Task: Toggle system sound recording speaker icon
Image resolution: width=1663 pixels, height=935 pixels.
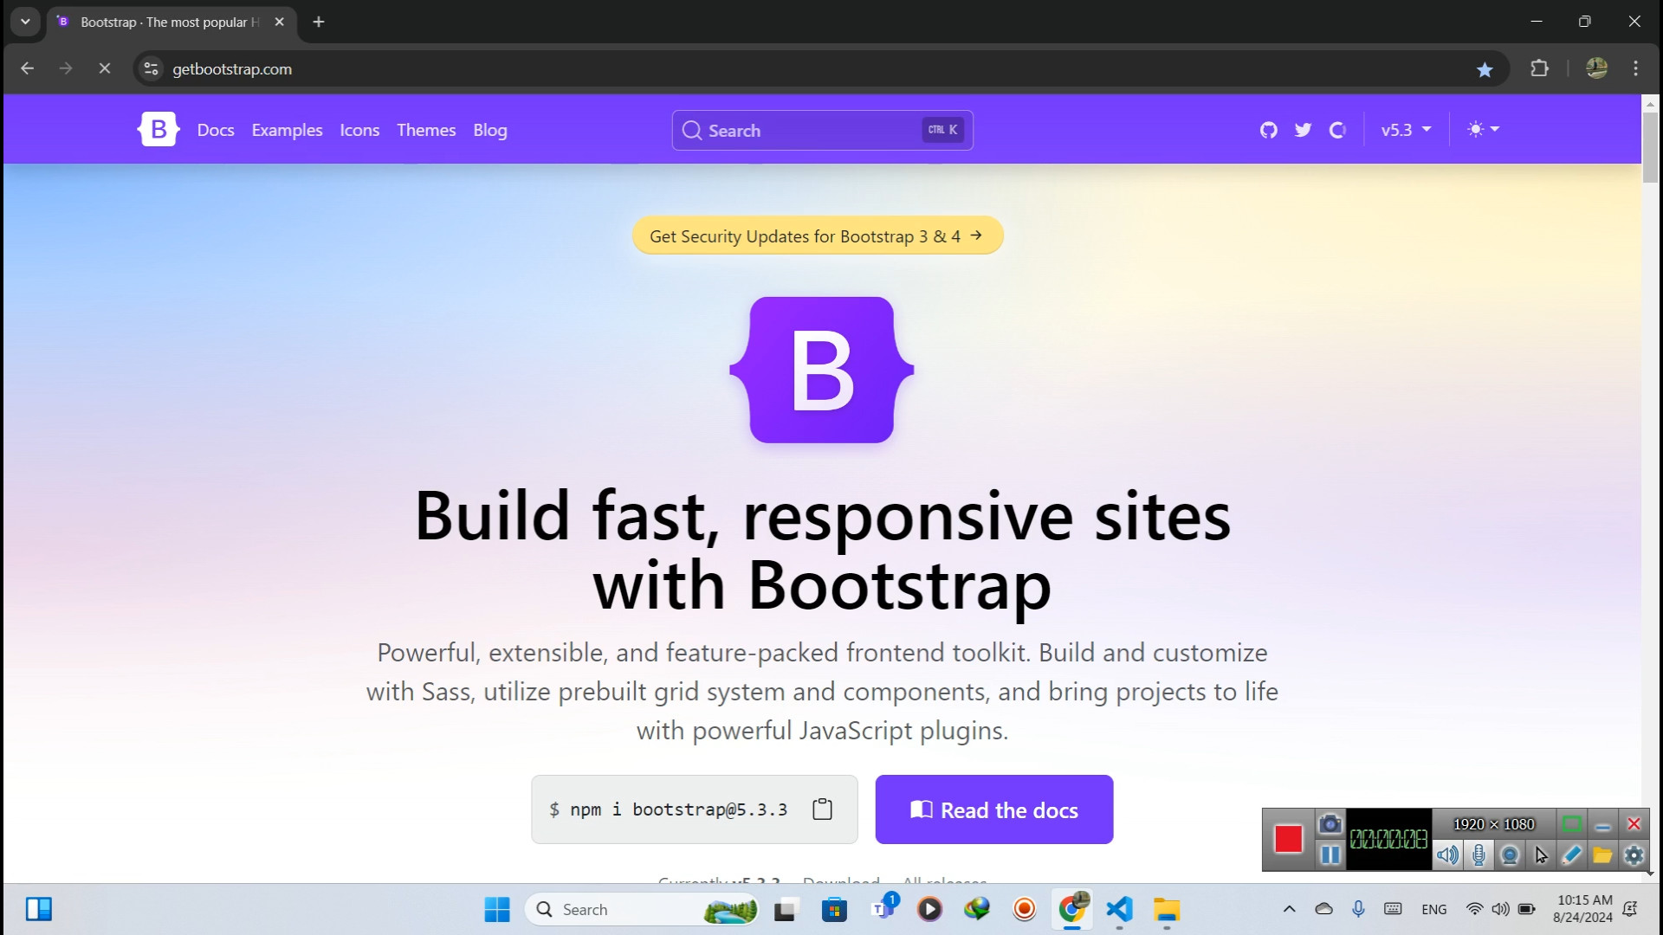Action: (1447, 855)
